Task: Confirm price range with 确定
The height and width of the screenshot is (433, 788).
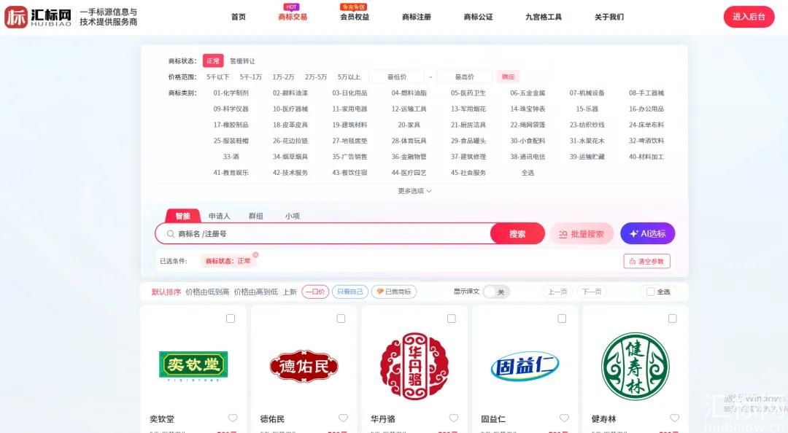Action: tap(508, 77)
